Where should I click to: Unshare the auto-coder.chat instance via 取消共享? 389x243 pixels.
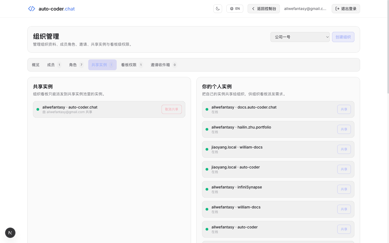(x=172, y=109)
